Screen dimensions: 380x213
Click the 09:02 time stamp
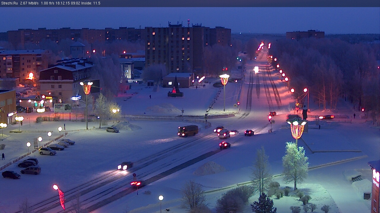(75, 3)
